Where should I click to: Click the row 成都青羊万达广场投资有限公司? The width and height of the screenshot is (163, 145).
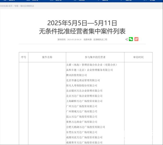84,143
